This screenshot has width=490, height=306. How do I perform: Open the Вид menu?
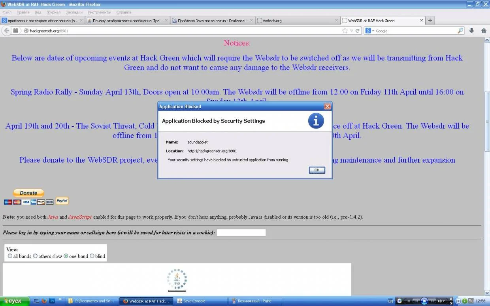38,12
